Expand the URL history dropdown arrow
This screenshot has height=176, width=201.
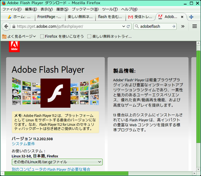(124, 26)
